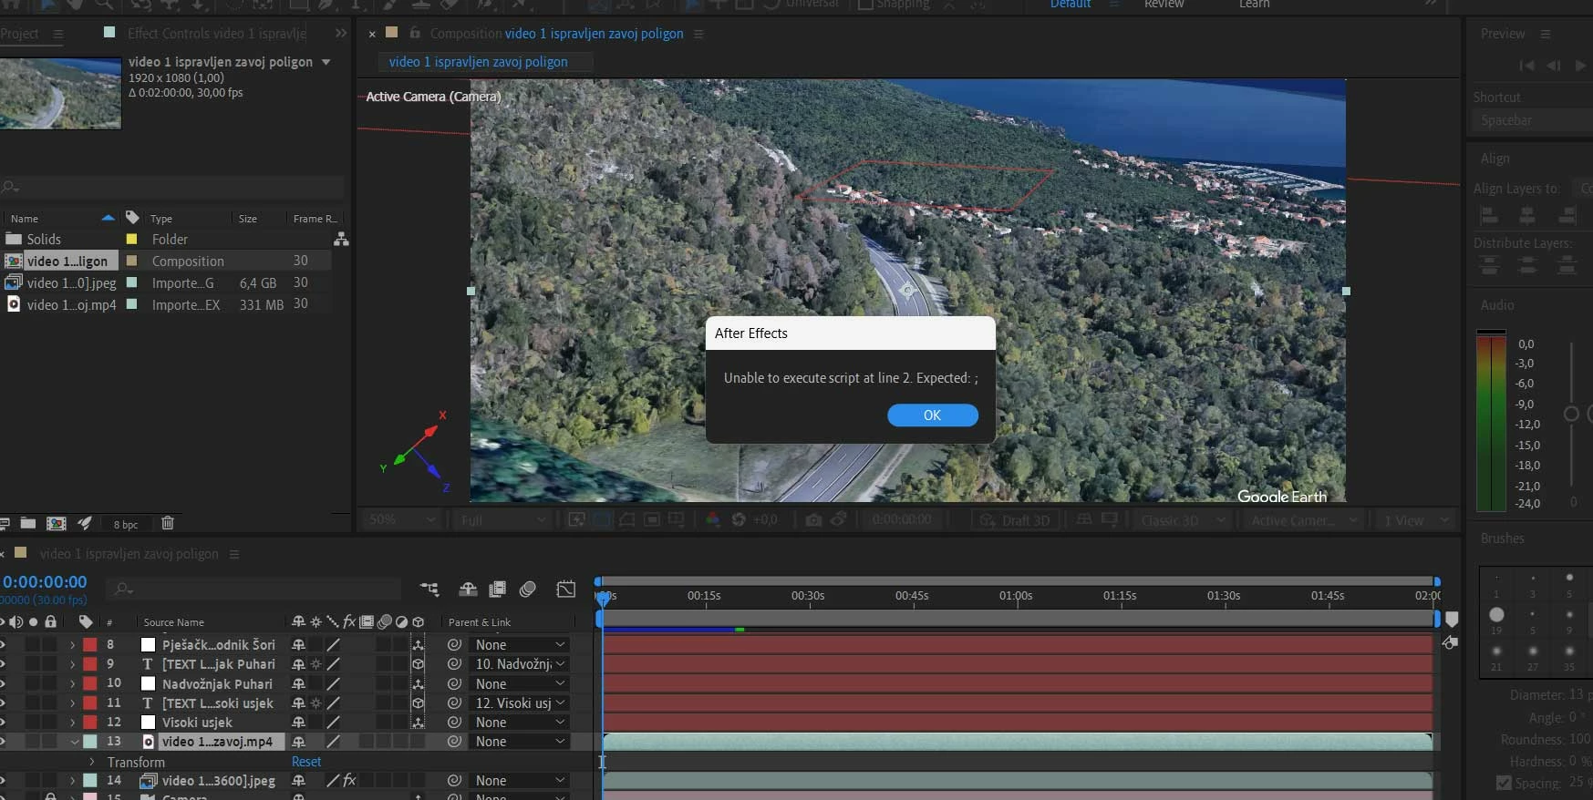Click OK in the After Effects dialog
1593x800 pixels.
932,415
